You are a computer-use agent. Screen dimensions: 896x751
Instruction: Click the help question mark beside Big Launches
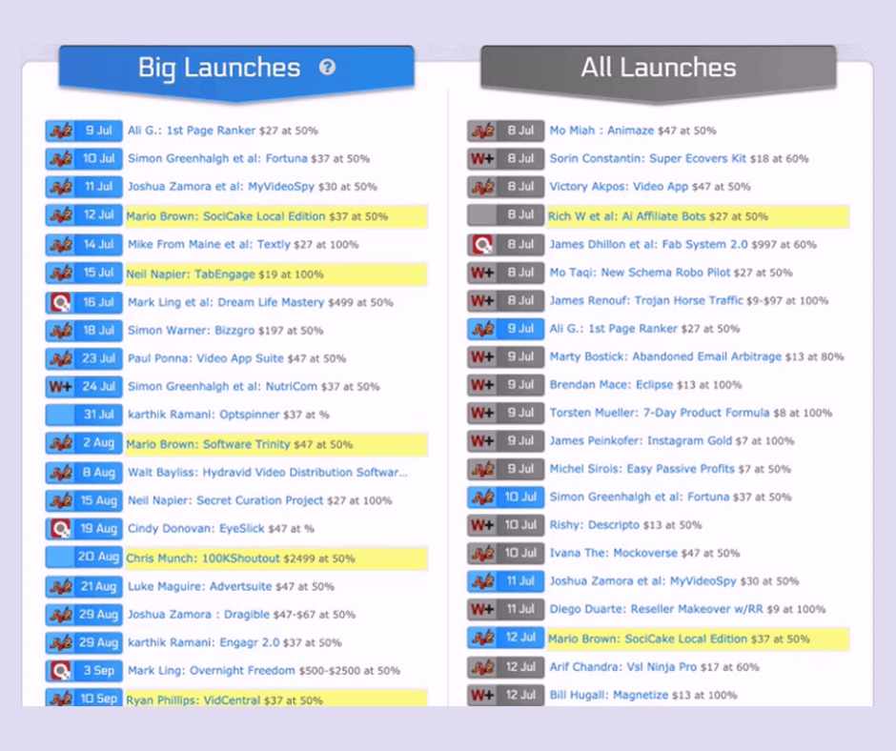pos(327,68)
